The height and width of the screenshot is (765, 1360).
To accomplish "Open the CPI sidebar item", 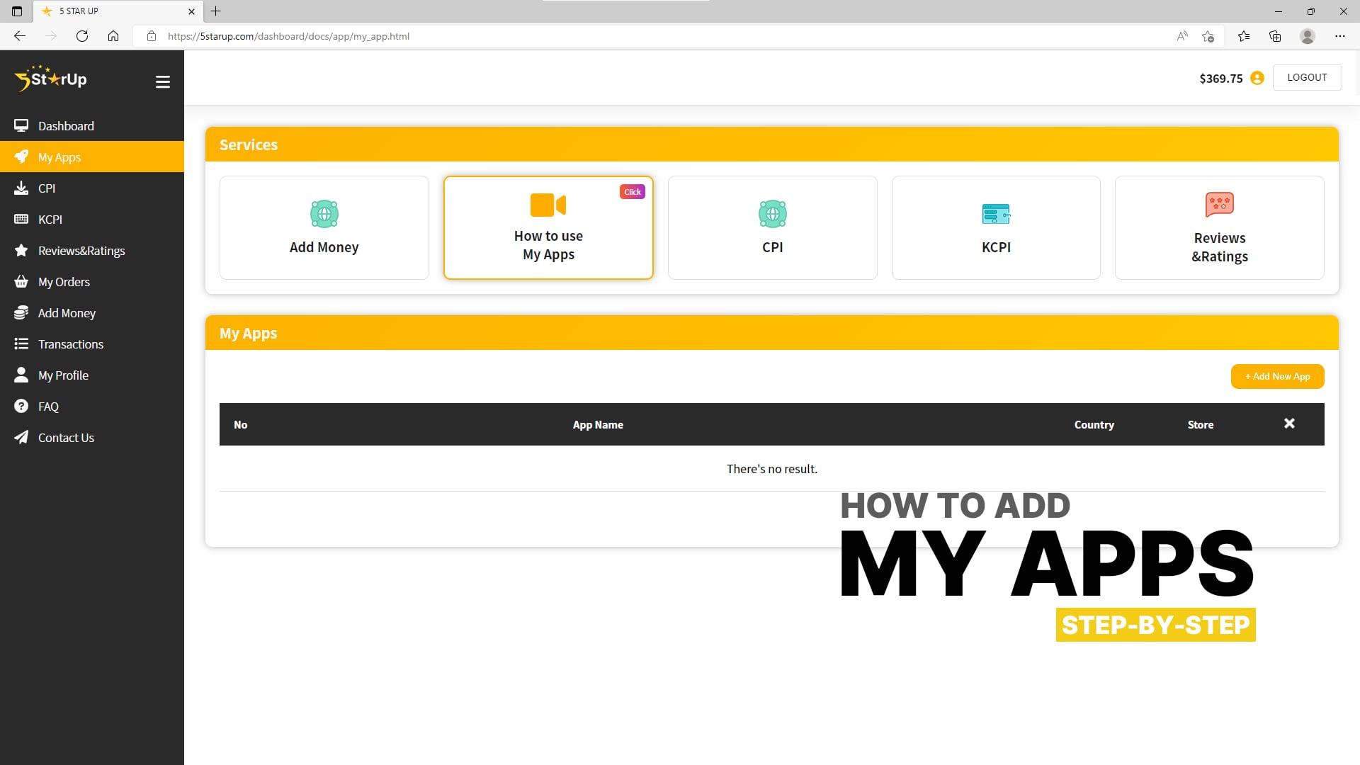I will [92, 188].
